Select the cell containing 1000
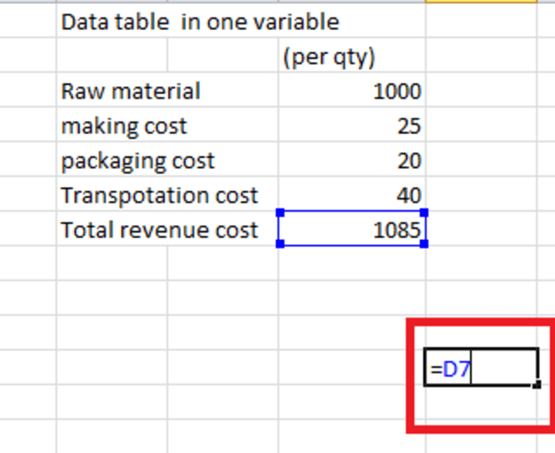 [x=352, y=89]
